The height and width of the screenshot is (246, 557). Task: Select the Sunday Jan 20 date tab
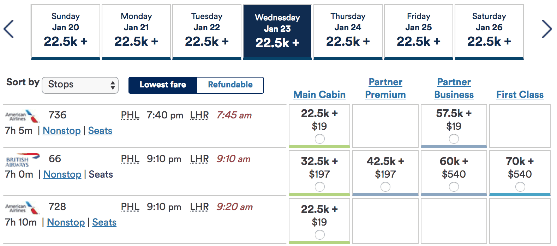click(x=66, y=32)
